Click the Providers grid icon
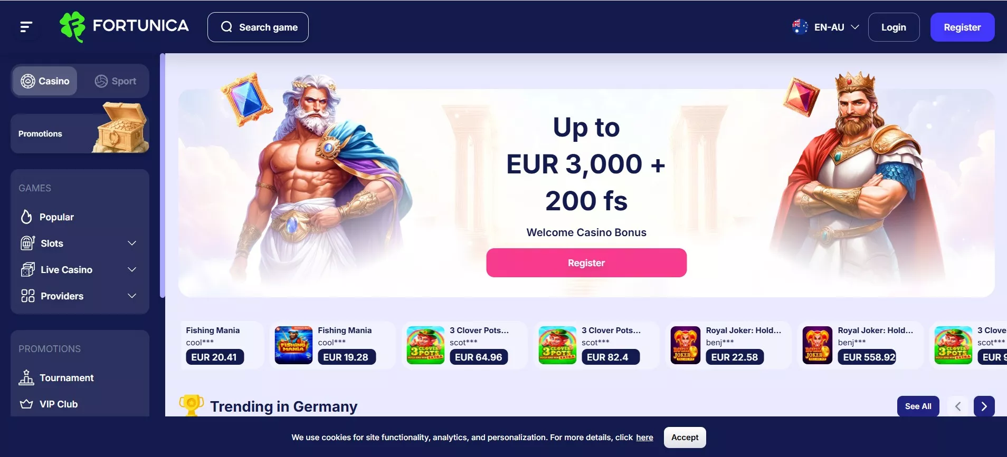Screen dimensions: 1007x457 coord(27,296)
